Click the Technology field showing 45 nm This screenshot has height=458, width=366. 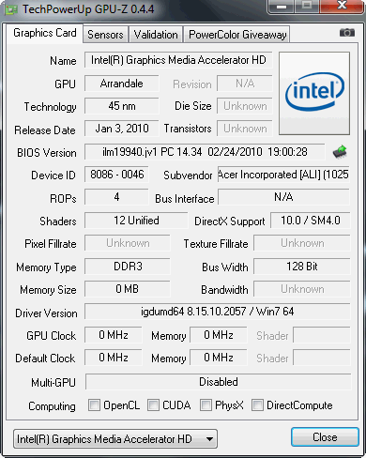(x=122, y=106)
